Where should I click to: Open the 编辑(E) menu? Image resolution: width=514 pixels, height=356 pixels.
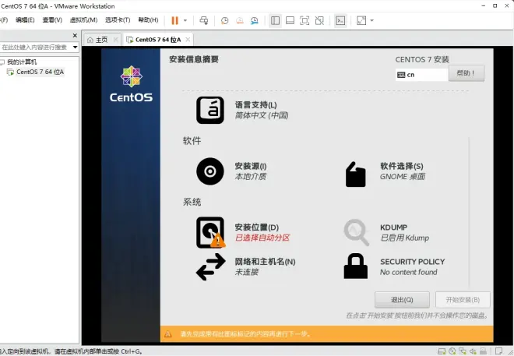(25, 20)
